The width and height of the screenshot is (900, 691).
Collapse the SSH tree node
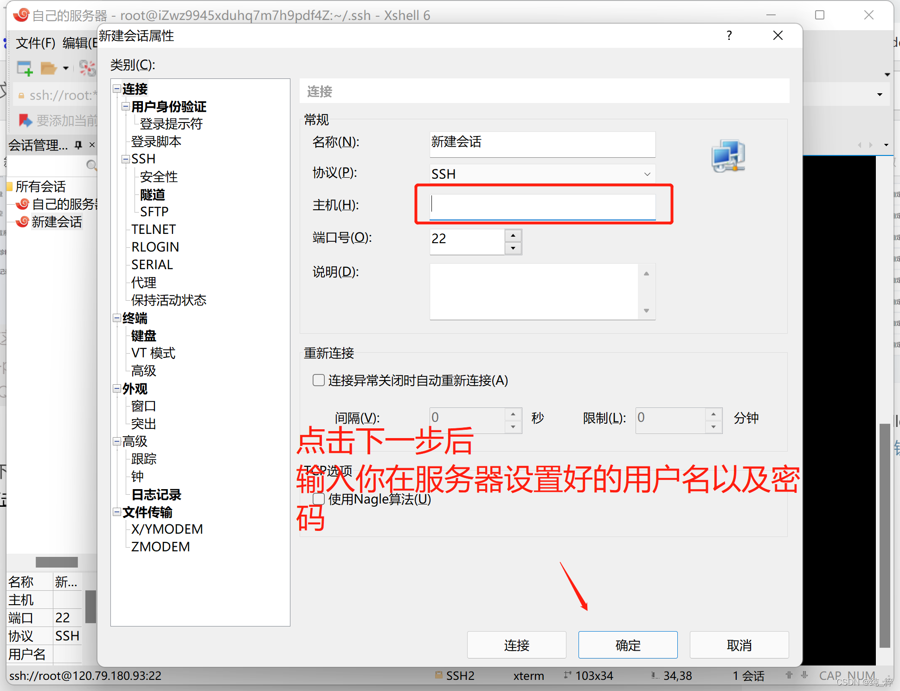(x=126, y=159)
